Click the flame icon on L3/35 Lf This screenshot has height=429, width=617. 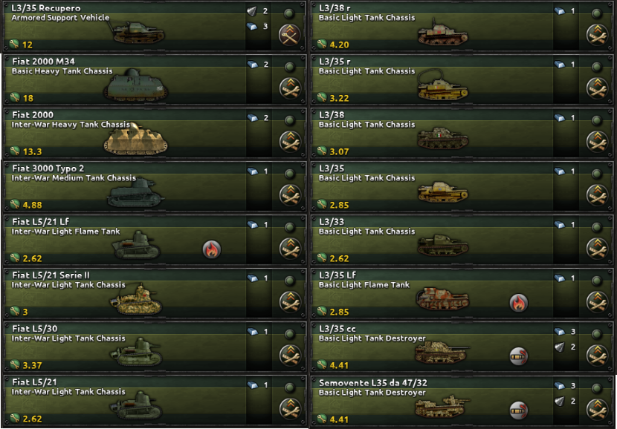click(519, 303)
